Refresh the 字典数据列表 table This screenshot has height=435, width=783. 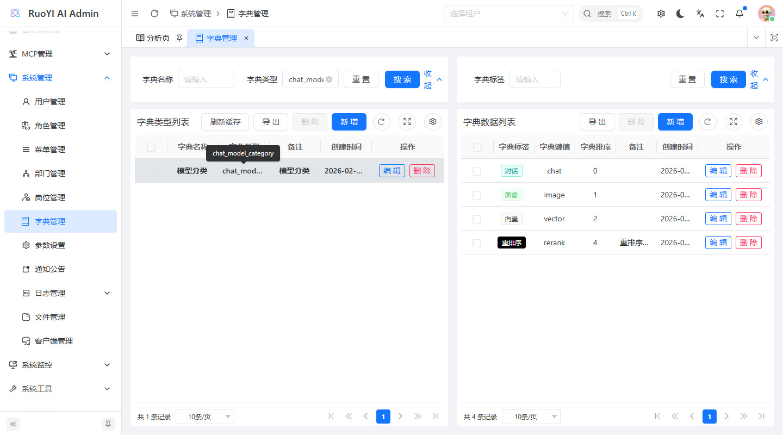click(x=707, y=122)
